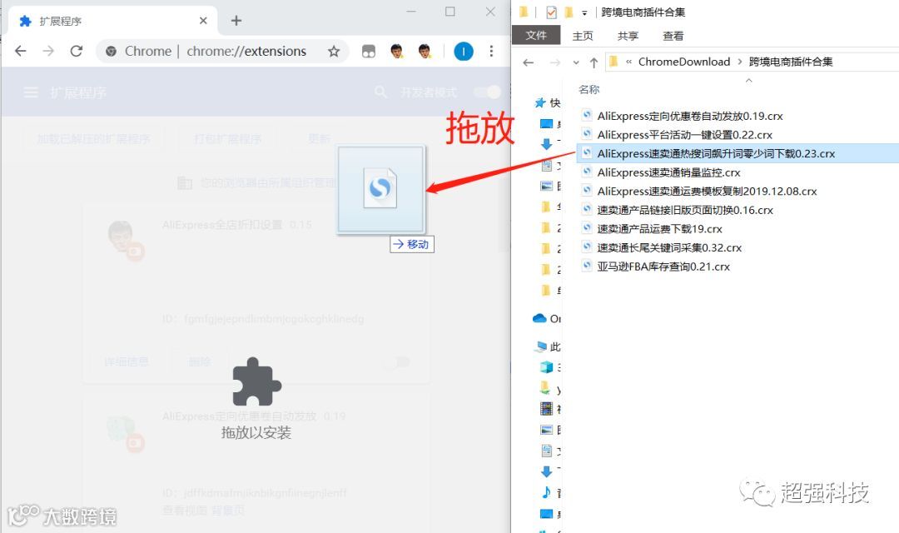This screenshot has width=899, height=533.
Task: Go forward in the Chrome window
Action: coord(48,51)
